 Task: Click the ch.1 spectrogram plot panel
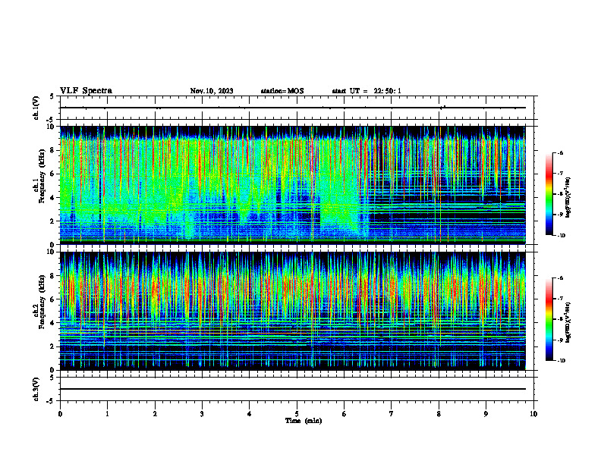(293, 185)
